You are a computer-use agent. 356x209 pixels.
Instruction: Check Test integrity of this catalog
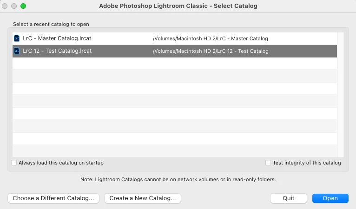[268, 163]
